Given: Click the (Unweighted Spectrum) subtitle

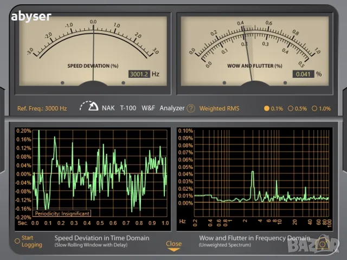Looking at the screenshot, I should pyautogui.click(x=225, y=245).
